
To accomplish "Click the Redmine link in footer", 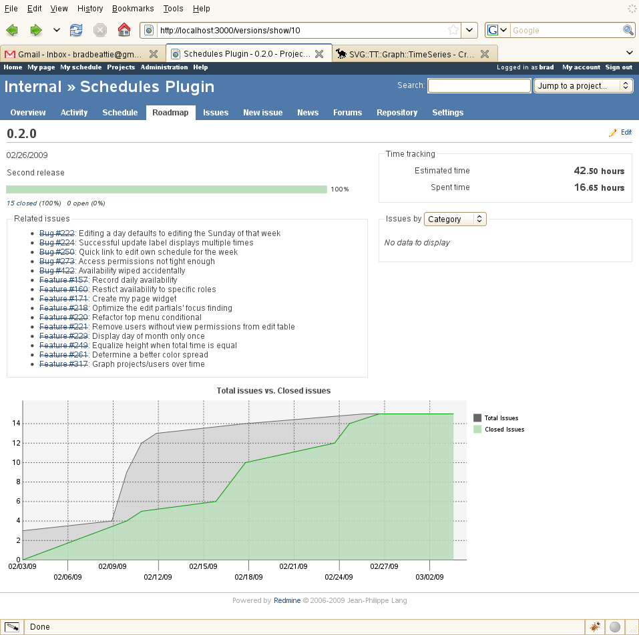I will (287, 600).
